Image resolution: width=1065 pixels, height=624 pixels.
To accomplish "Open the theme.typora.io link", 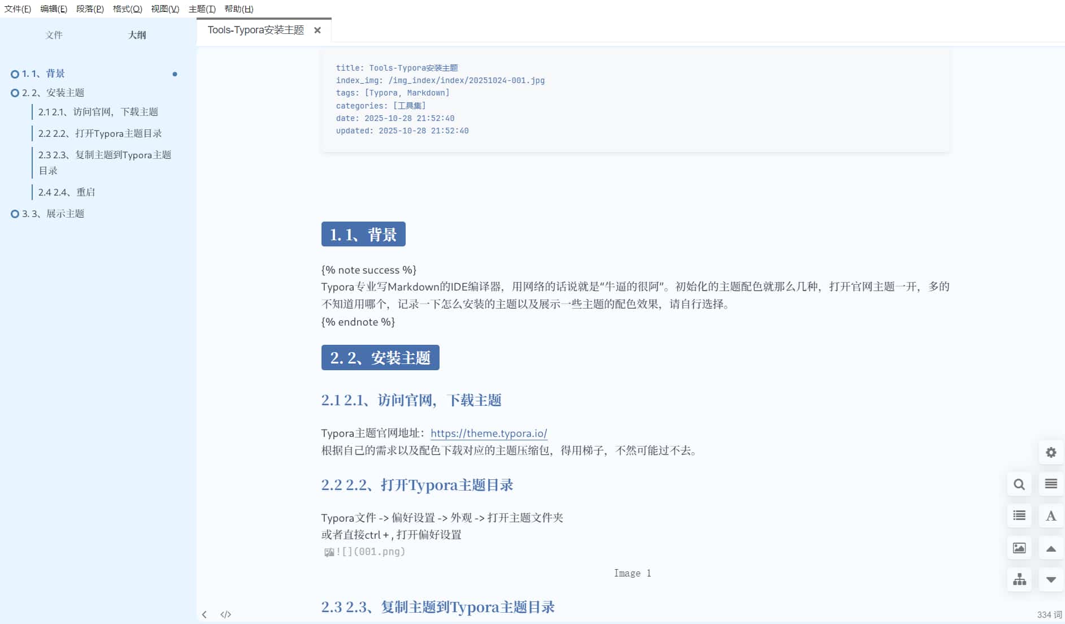I will [x=488, y=434].
